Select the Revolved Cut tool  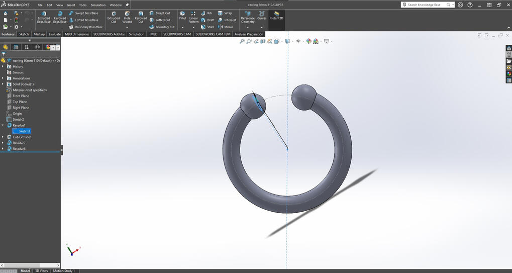[141, 17]
